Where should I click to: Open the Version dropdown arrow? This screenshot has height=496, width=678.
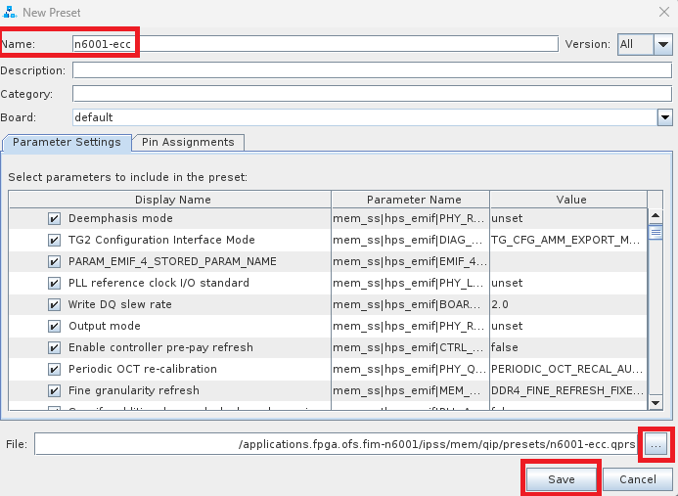tap(662, 44)
